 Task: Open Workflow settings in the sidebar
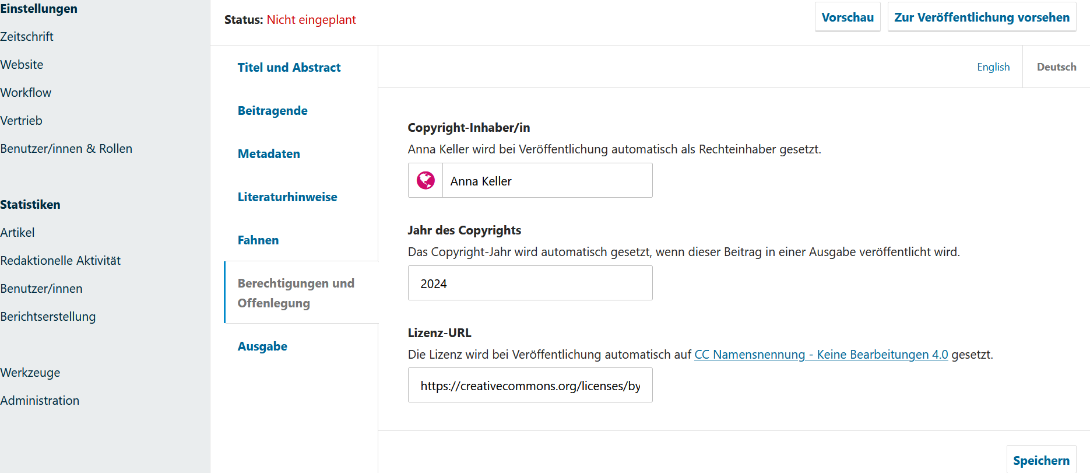(x=26, y=93)
